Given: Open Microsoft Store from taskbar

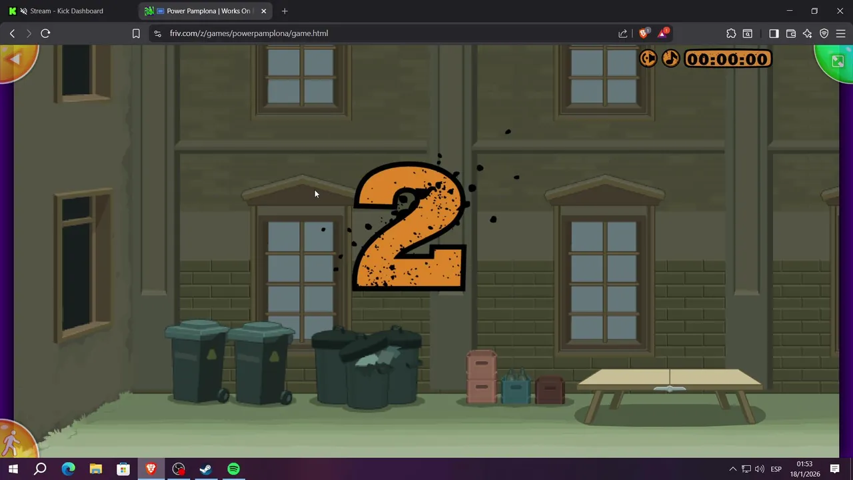Looking at the screenshot, I should [x=123, y=469].
